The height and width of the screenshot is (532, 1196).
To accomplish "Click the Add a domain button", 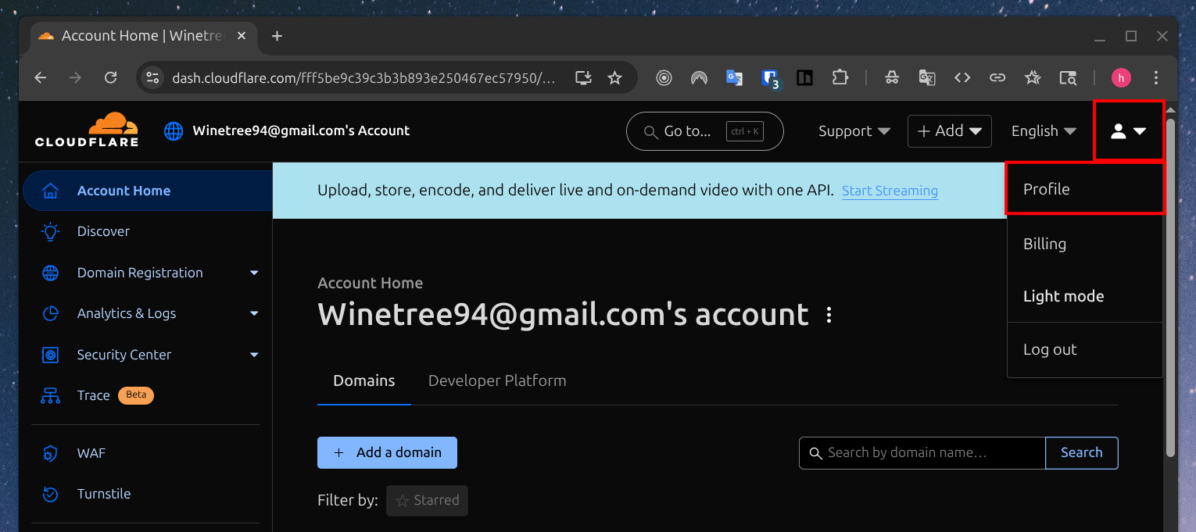I will coord(387,452).
